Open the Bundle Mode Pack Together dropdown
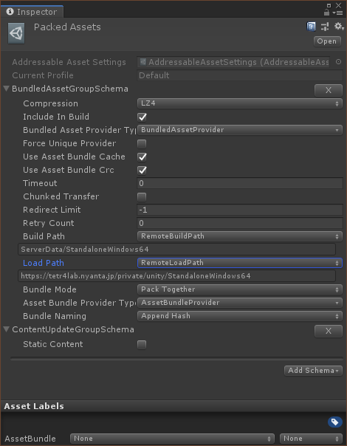 [x=239, y=289]
